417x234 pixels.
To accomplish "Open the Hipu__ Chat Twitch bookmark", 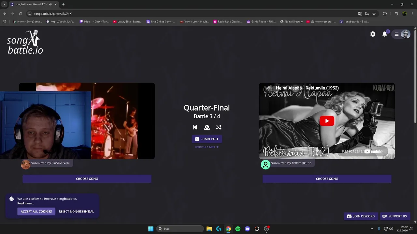I will [94, 22].
